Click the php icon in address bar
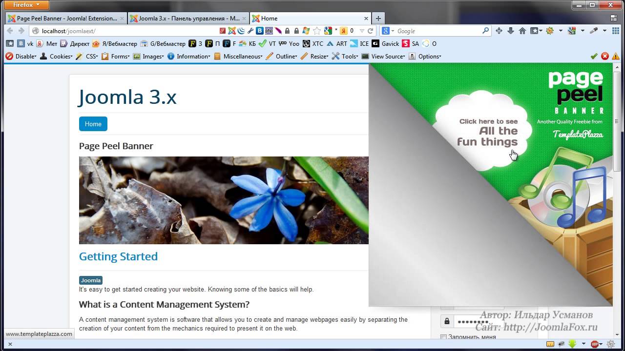The height and width of the screenshot is (351, 625). tap(269, 31)
